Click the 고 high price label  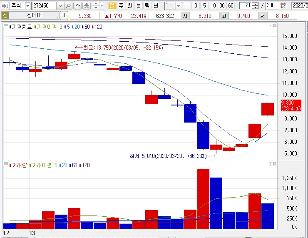pos(224,16)
